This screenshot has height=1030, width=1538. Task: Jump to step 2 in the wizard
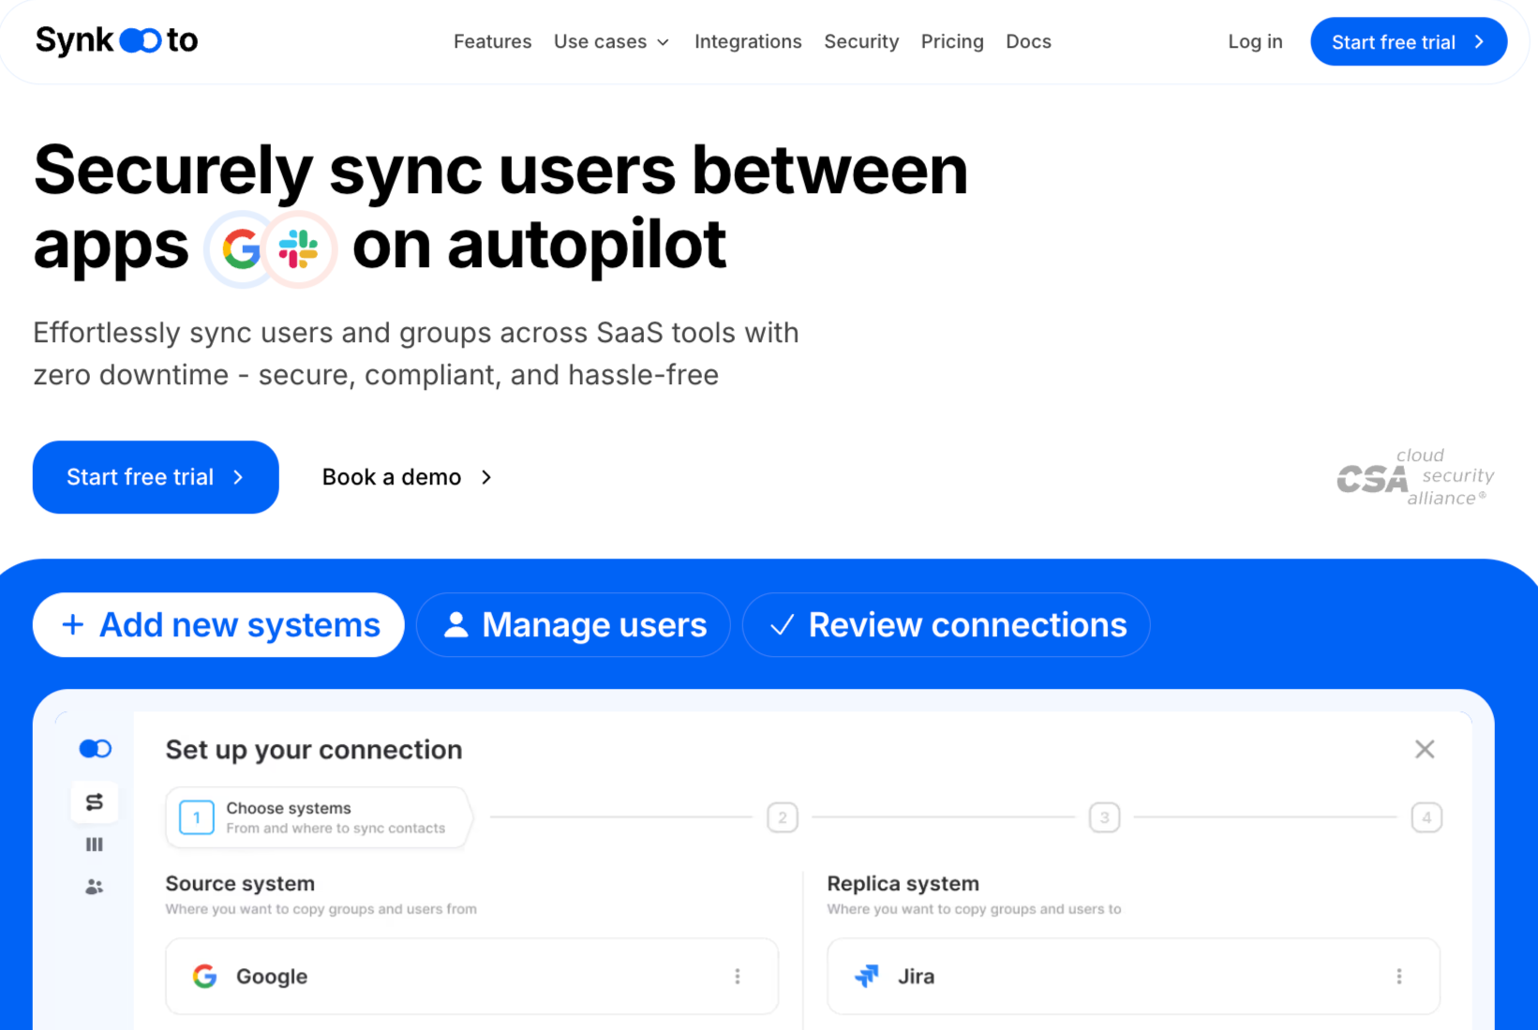point(783,817)
